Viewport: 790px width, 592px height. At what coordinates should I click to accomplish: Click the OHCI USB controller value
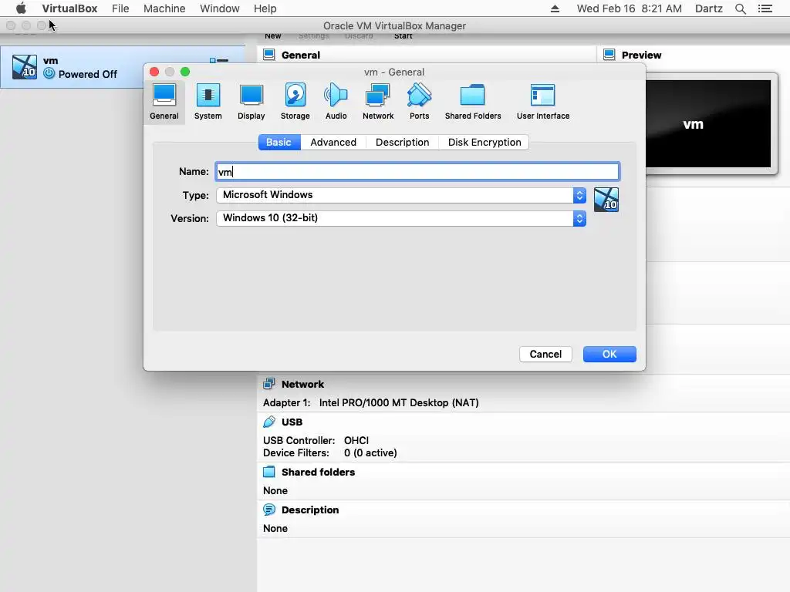pos(356,440)
